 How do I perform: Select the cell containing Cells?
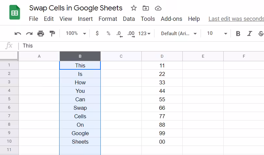coord(80,116)
